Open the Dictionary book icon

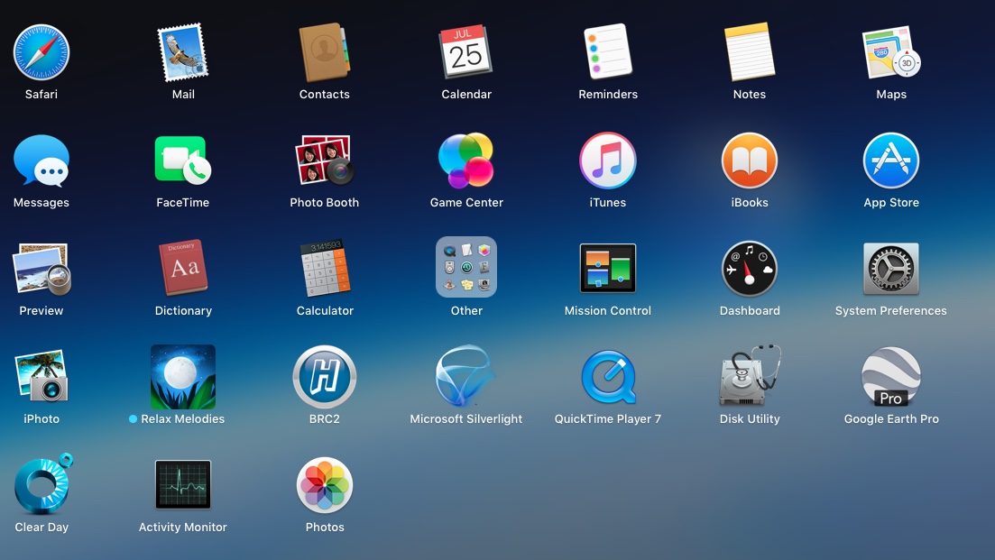(183, 269)
